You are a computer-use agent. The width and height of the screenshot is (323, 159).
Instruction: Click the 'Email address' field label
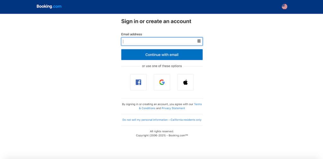132,34
